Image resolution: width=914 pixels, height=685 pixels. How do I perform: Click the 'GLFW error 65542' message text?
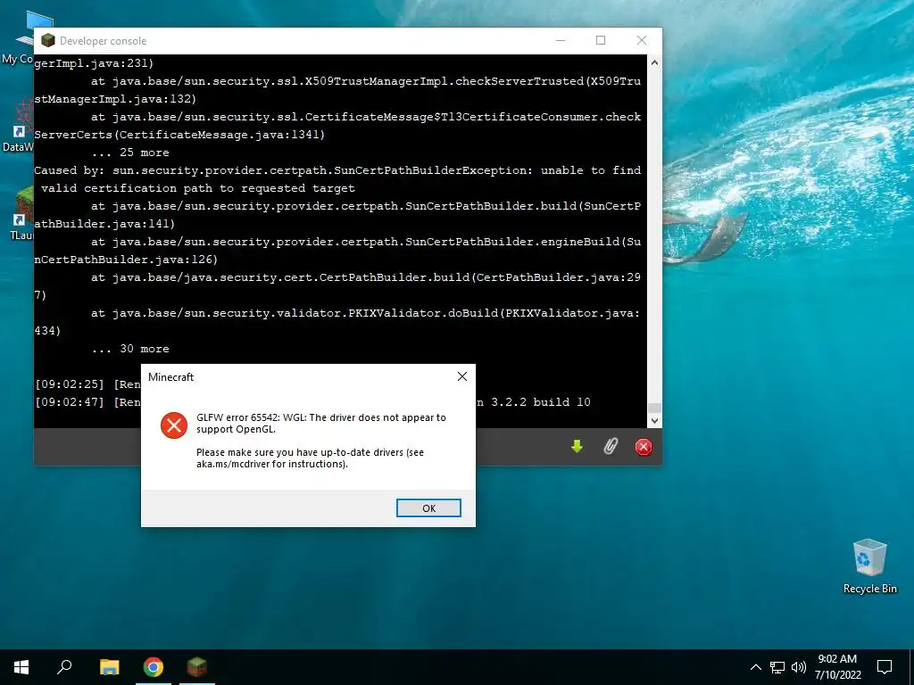[321, 424]
